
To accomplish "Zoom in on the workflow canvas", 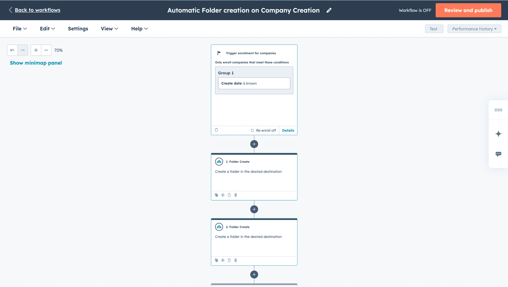I will 36,50.
